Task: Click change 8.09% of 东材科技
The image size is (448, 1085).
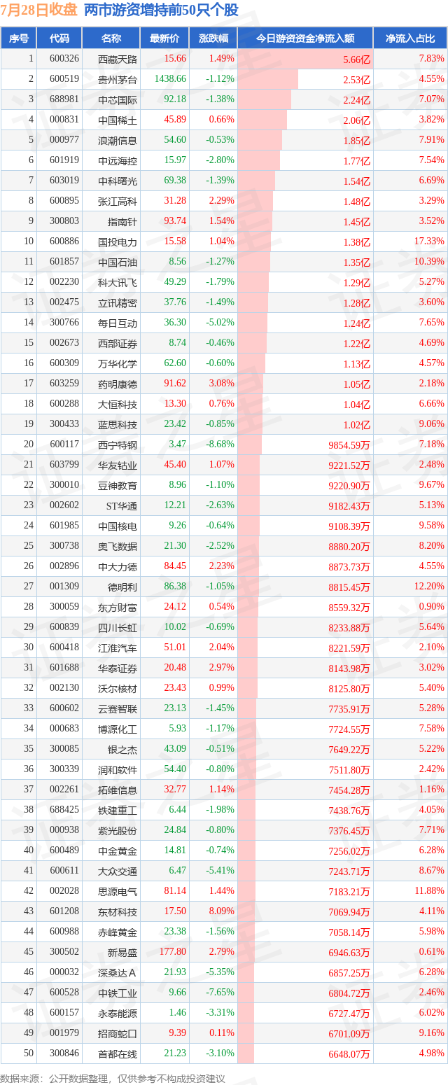Action: coord(222,911)
